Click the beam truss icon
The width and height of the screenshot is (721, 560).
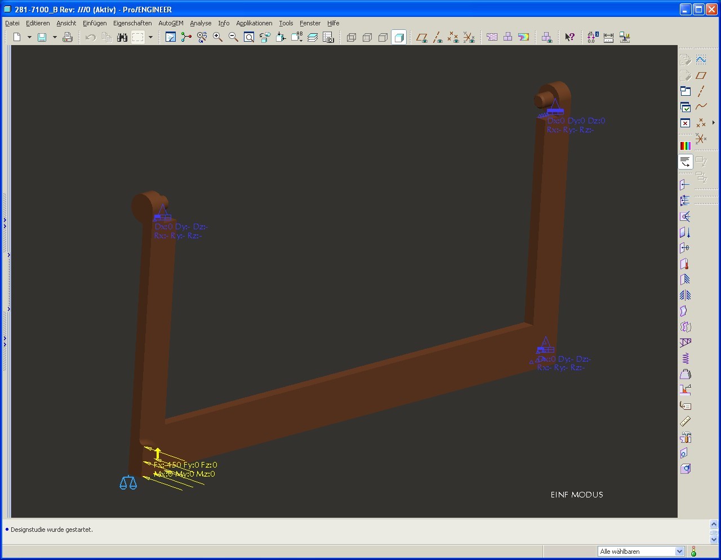click(x=686, y=343)
